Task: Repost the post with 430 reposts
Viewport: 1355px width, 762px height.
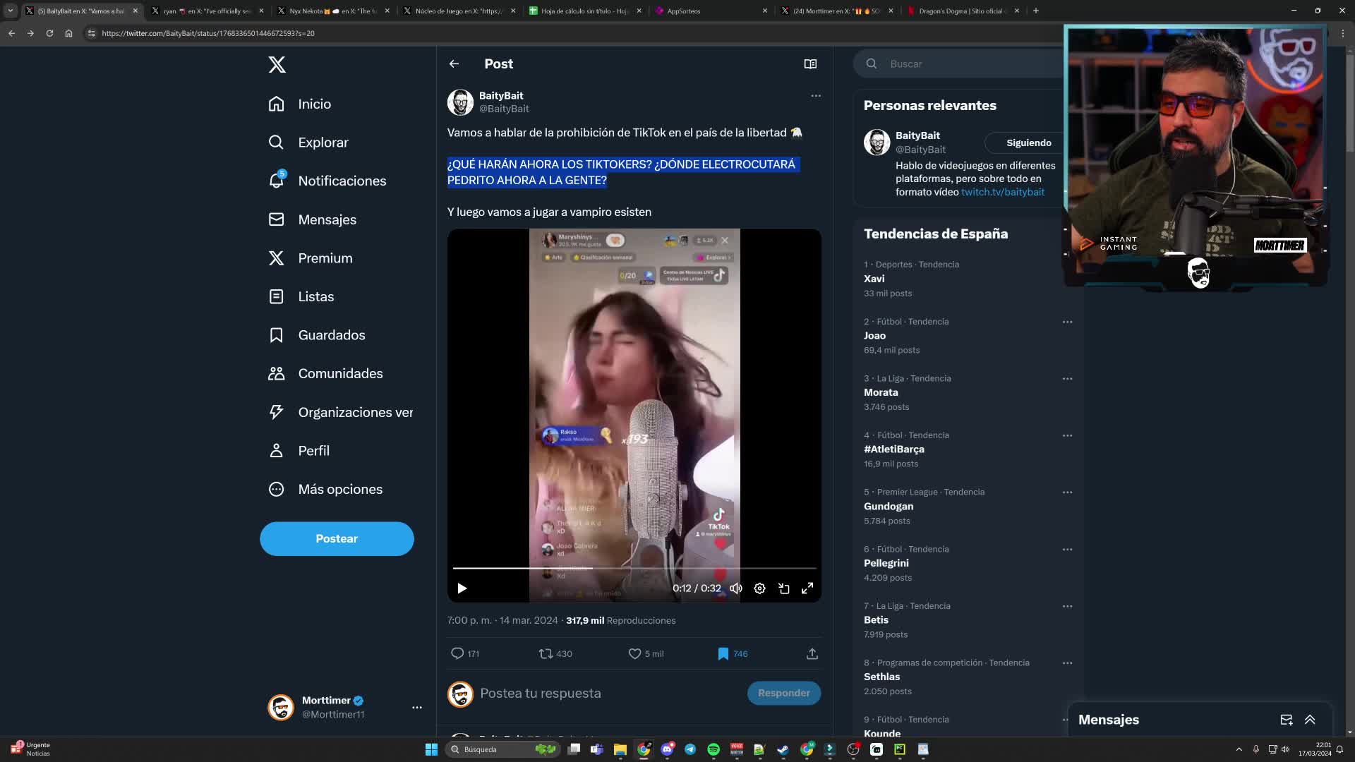Action: 555,653
